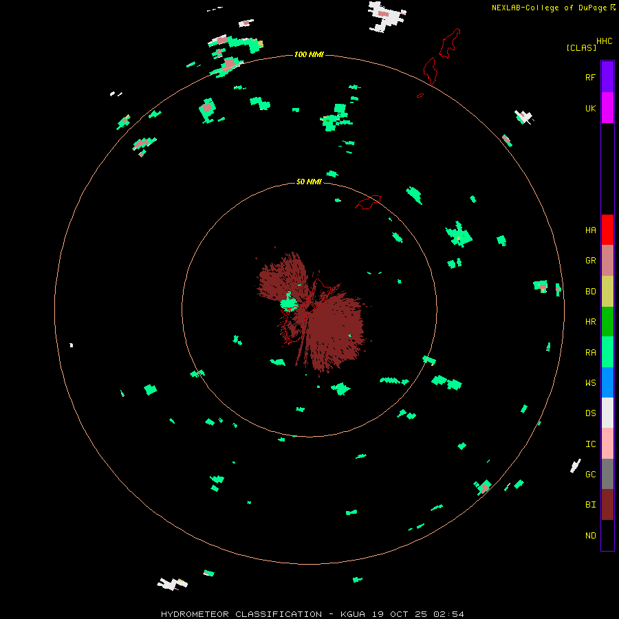This screenshot has width=619, height=619.
Task: Click the WS legend label
Action: [590, 382]
